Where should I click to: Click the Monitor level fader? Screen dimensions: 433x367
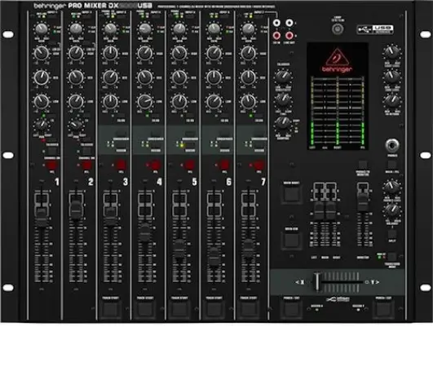[363, 202]
